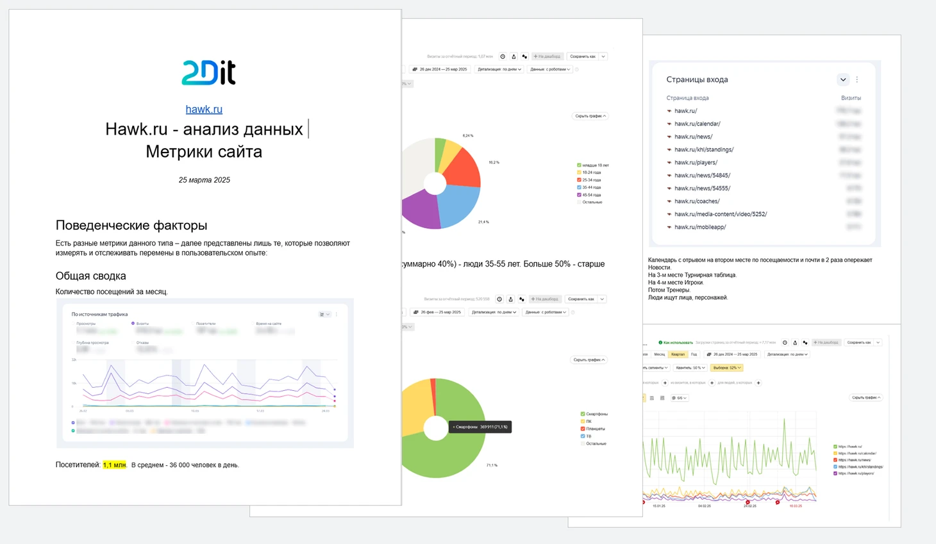This screenshot has height=544, width=936.
Task: Open the kebab menu on the Страницы входа card
Action: [857, 79]
